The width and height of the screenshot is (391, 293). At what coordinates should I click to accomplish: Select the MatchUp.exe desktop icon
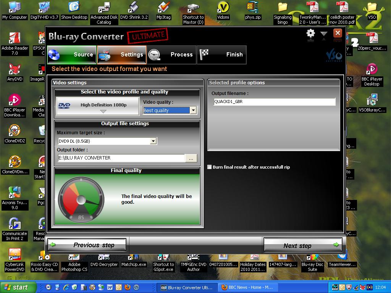pyautogui.click(x=134, y=260)
